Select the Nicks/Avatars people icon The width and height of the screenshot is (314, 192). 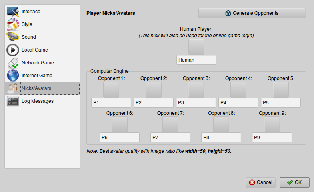13,88
